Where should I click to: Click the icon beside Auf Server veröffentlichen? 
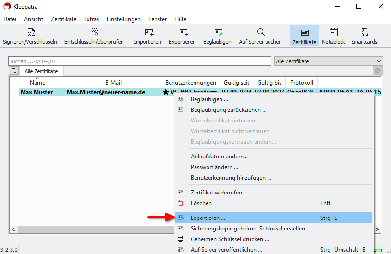tap(181, 249)
